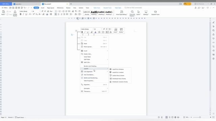The width and height of the screenshot is (216, 121).
Task: Select Distribute Rows Evenly
Action: click(x=120, y=79)
